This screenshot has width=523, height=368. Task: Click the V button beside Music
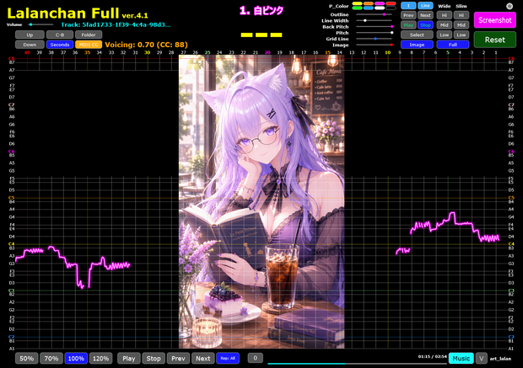(481, 359)
